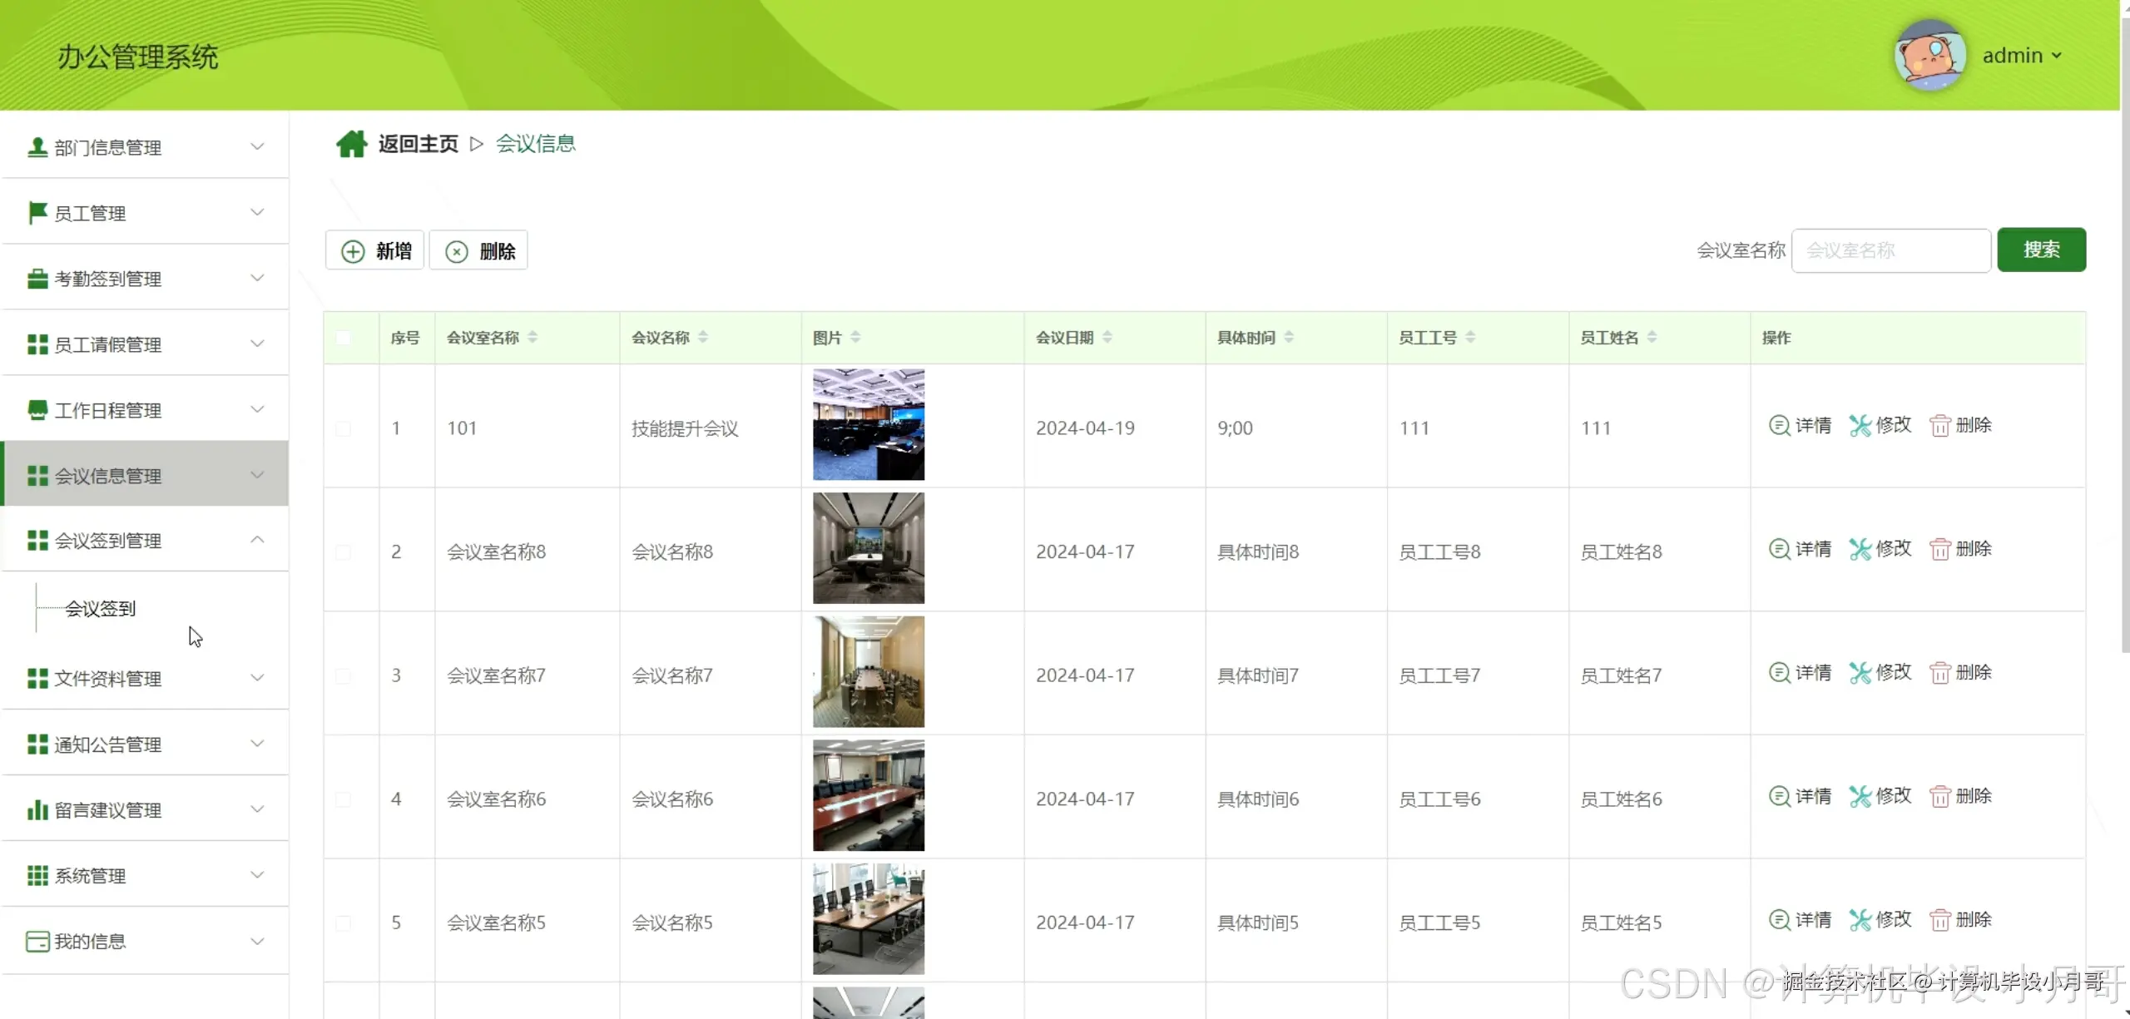This screenshot has width=2130, height=1019.
Task: Sort table by 会议日期 column arrows
Action: click(1107, 337)
